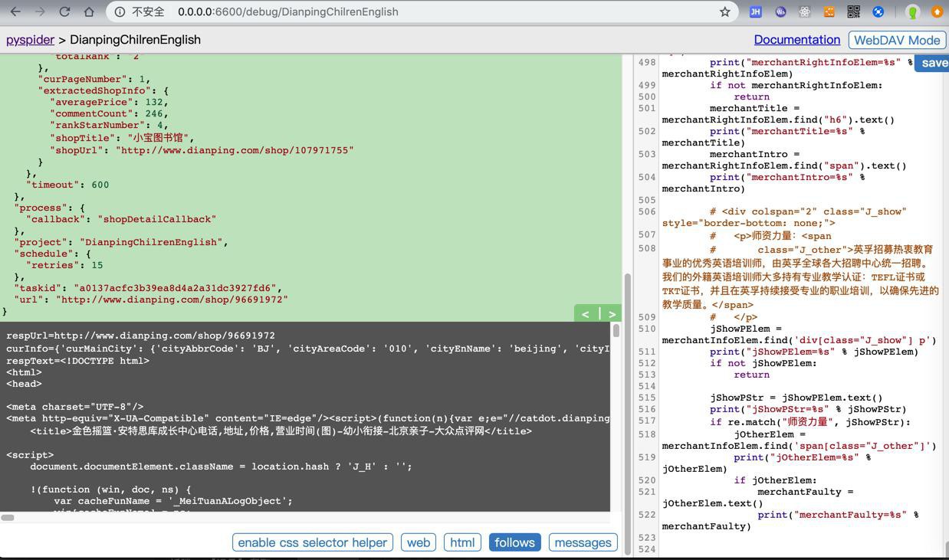Go to next task with the > arrow

click(611, 313)
